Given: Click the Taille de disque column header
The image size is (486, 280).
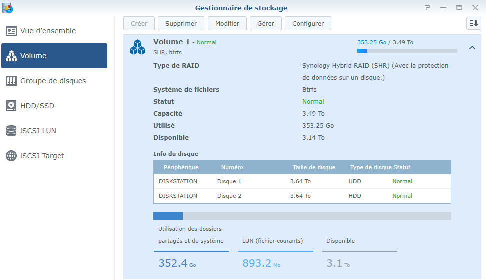Looking at the screenshot, I should click(x=314, y=167).
